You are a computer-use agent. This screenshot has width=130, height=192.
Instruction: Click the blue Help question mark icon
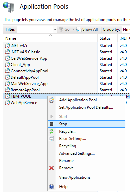52,187
